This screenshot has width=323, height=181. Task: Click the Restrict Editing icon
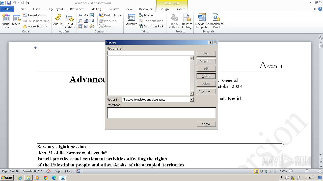point(187,21)
